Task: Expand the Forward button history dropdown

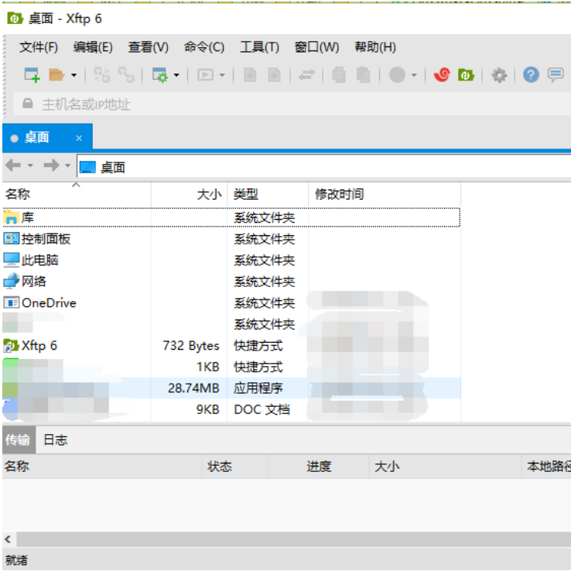Action: [x=68, y=166]
